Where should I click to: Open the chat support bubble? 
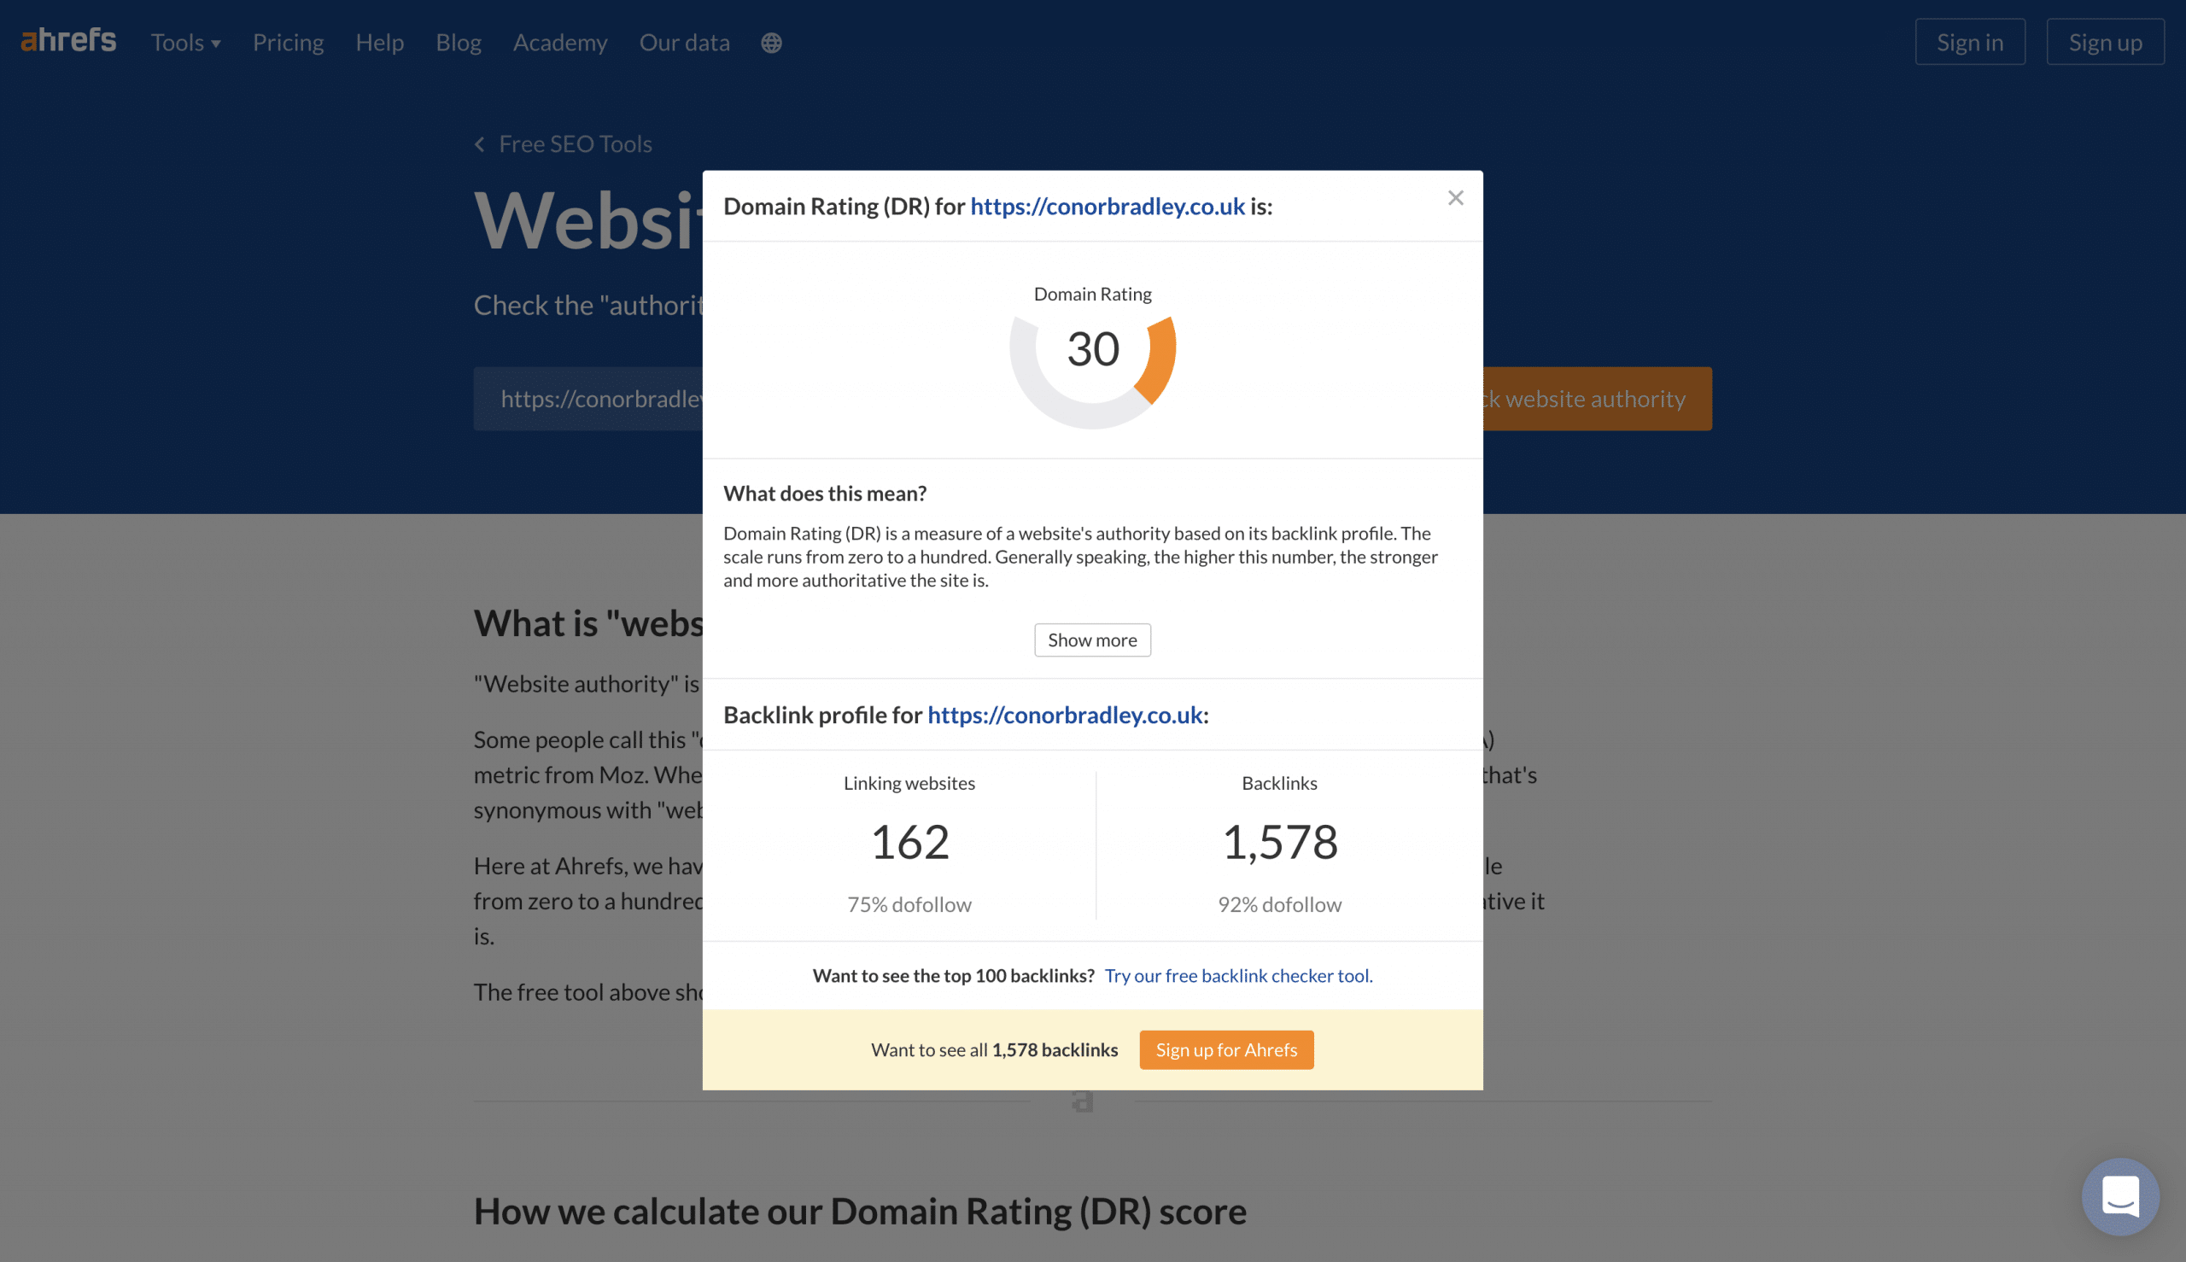(2120, 1196)
